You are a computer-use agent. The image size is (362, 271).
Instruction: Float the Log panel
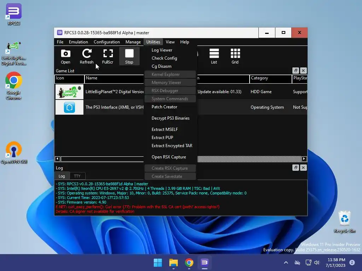click(296, 168)
